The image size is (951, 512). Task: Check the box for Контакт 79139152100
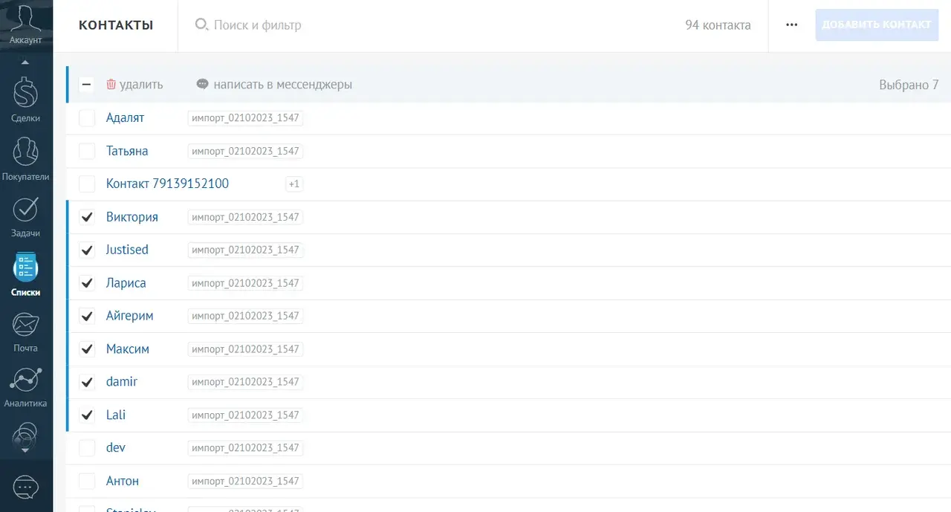click(87, 184)
